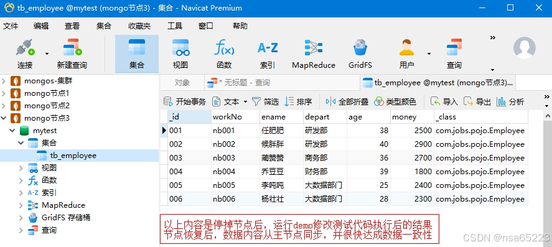Collapse the mytest database node

point(12,131)
